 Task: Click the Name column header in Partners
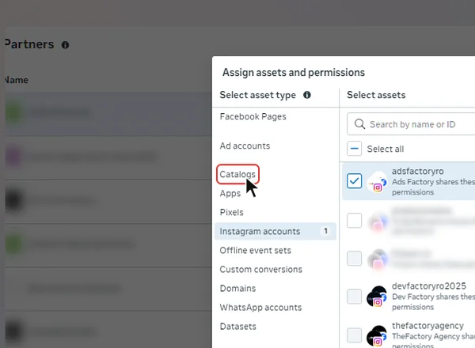17,80
